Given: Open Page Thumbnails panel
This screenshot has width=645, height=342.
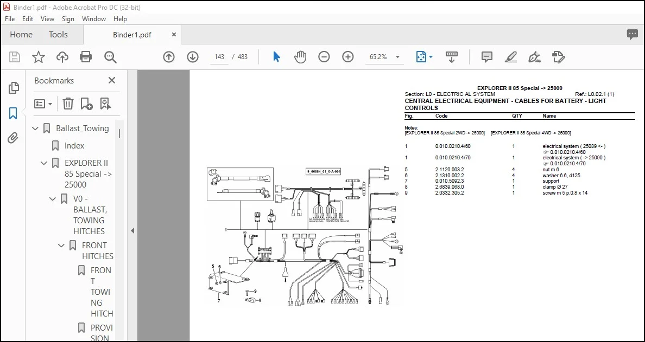Looking at the screenshot, I should point(13,87).
